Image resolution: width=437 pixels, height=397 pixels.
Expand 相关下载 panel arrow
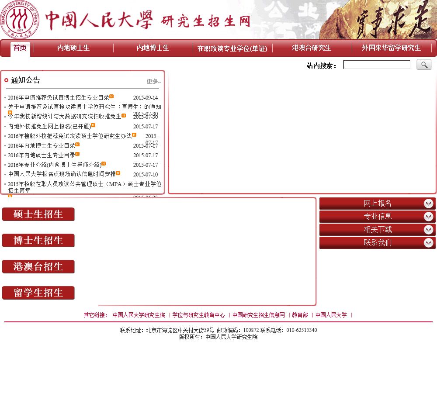point(428,230)
